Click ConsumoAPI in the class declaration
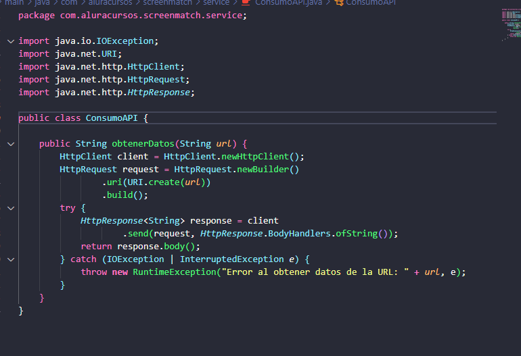 coord(112,118)
